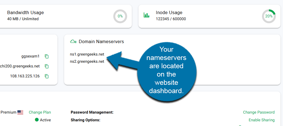This screenshot has height=126, width=283.
Task: Copy the IP address 108.163.225.126 via its icon
Action: click(x=47, y=76)
